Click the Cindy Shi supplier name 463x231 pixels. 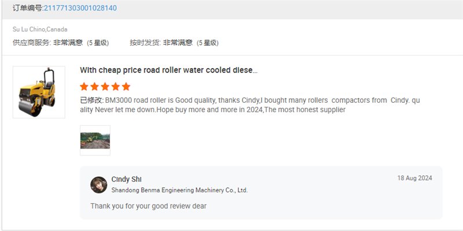[x=127, y=179]
